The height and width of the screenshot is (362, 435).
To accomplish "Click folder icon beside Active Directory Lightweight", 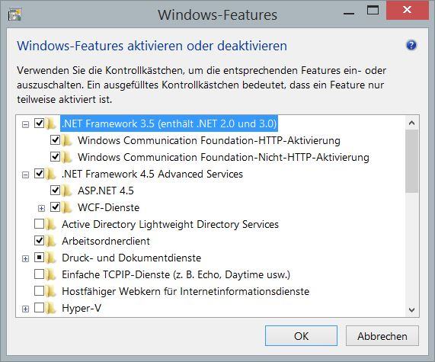I will 51,224.
